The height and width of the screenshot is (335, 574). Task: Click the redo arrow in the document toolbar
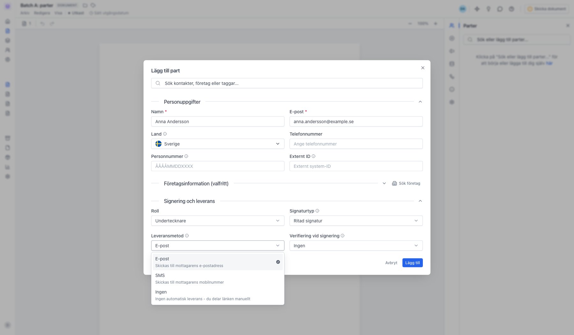tap(52, 24)
